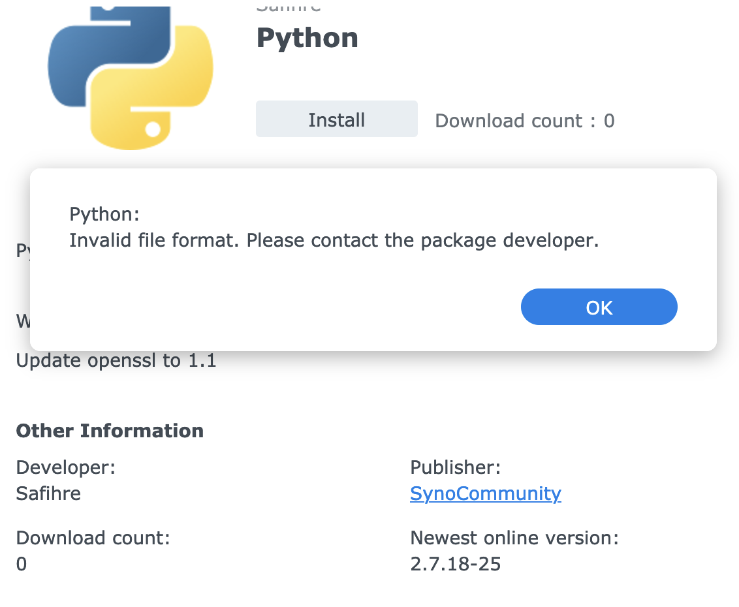Click the Developer label text
This screenshot has height=607, width=739.
(x=65, y=467)
